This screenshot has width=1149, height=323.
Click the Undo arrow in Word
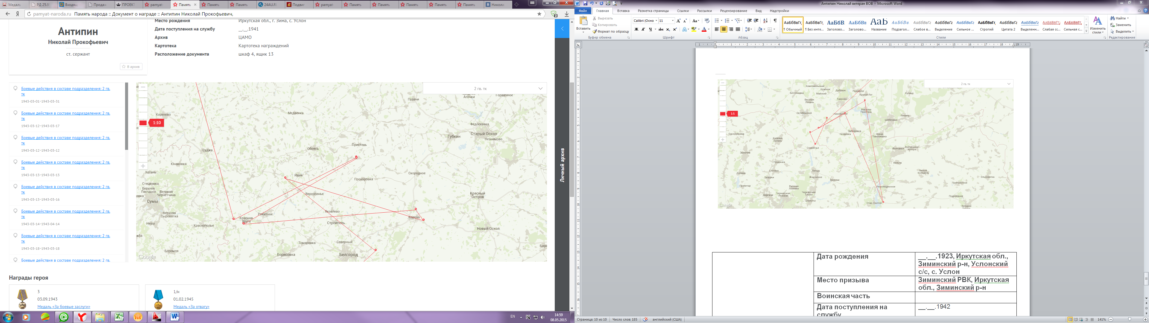pyautogui.click(x=592, y=3)
